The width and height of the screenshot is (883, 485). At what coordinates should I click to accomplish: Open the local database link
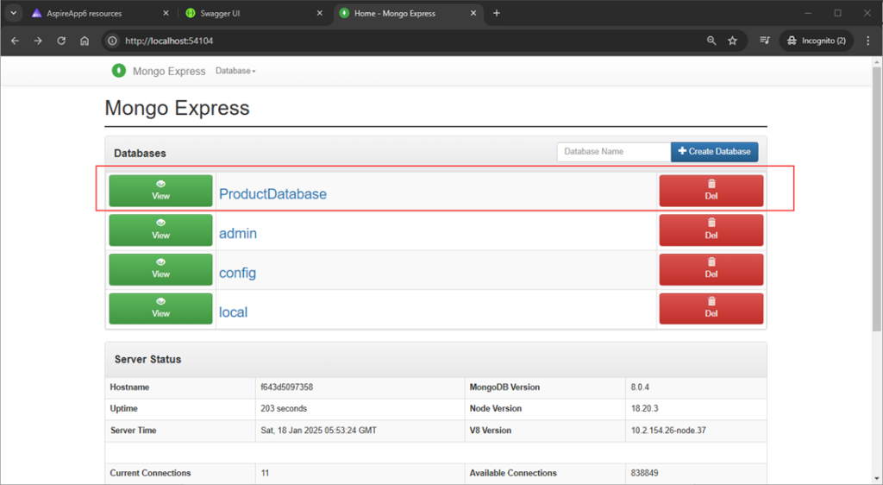233,312
